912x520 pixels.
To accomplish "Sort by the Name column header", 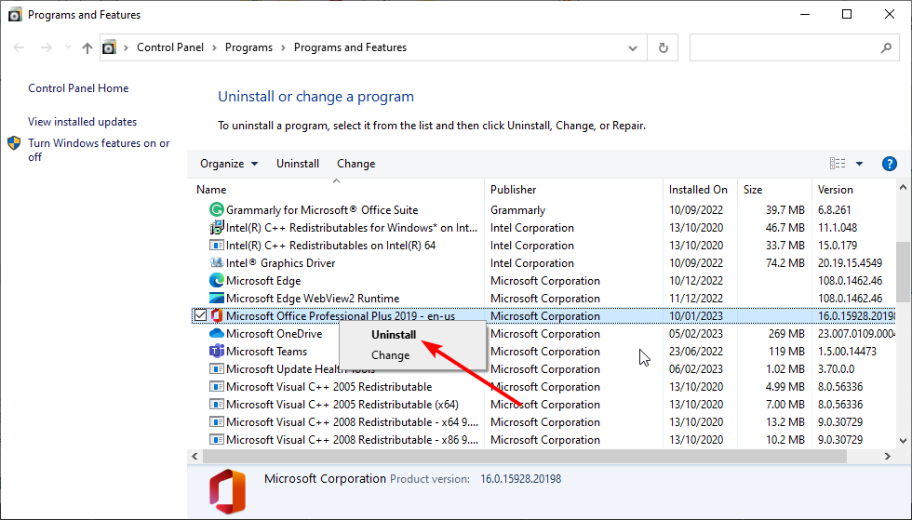I will [x=338, y=190].
